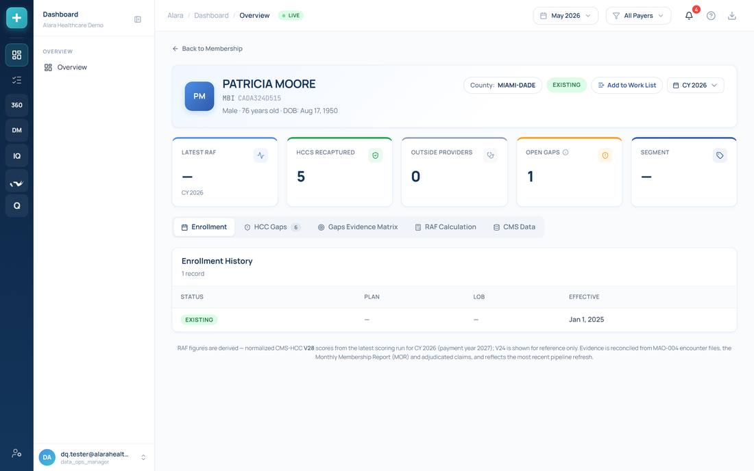This screenshot has width=754, height=471.
Task: Switch to the RAF Calculation tab
Action: pos(446,227)
